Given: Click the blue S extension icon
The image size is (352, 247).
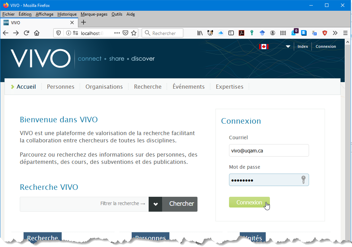Looking at the screenshot, I should pyautogui.click(x=304, y=33).
